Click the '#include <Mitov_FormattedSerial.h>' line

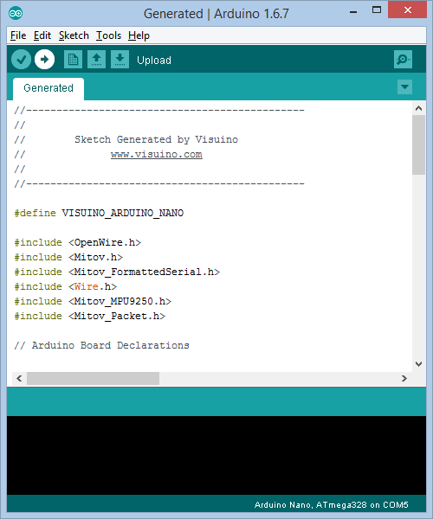click(117, 272)
